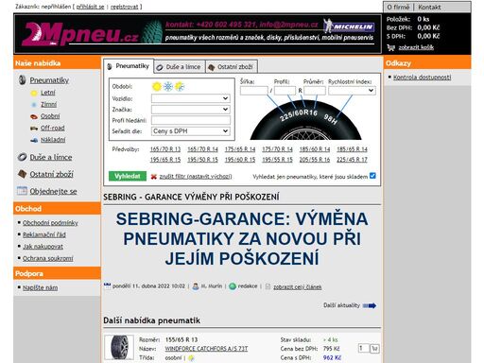Select the winter snowflake season icon
This screenshot has width=484, height=363.
click(x=168, y=86)
